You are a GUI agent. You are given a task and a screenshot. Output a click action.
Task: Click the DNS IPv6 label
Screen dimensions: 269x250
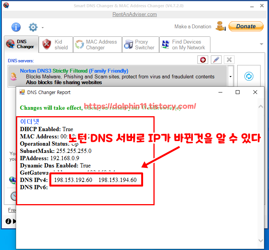pyautogui.click(x=34, y=187)
